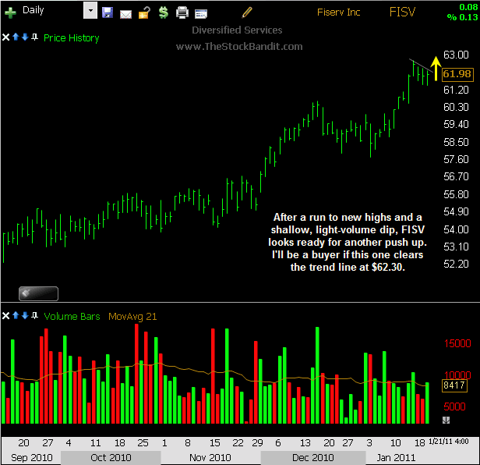This screenshot has height=465, width=480.
Task: Click the Dec 2010 month label
Action: coord(313,458)
